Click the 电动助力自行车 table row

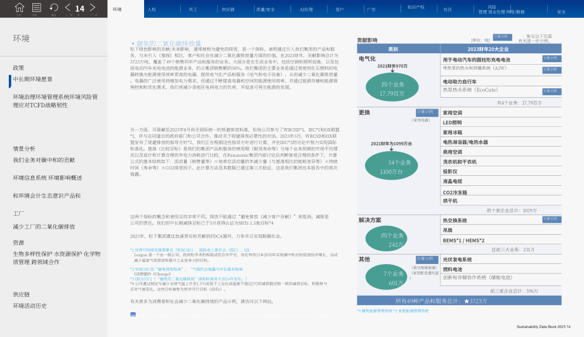tap(501, 81)
